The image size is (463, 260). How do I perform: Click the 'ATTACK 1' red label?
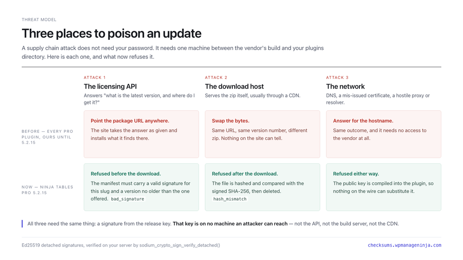(94, 78)
